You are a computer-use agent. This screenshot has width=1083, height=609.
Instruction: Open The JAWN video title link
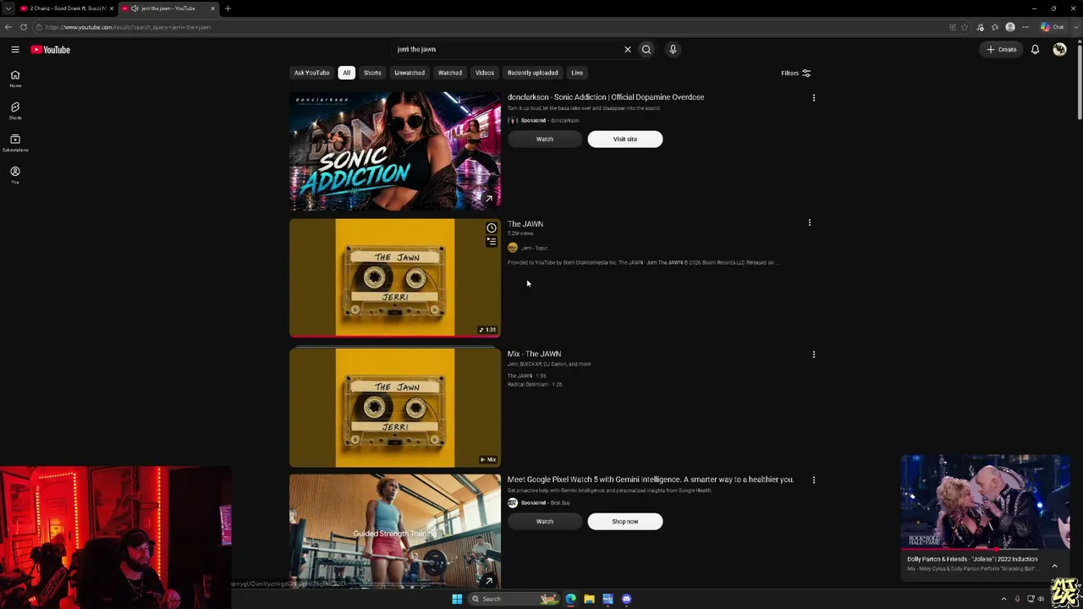coord(525,224)
